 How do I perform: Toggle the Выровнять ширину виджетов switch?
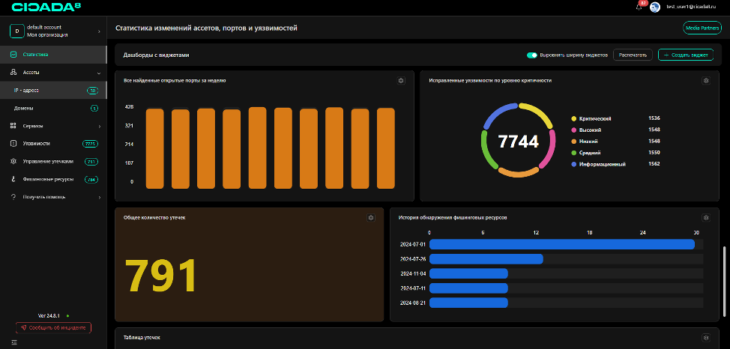click(532, 55)
